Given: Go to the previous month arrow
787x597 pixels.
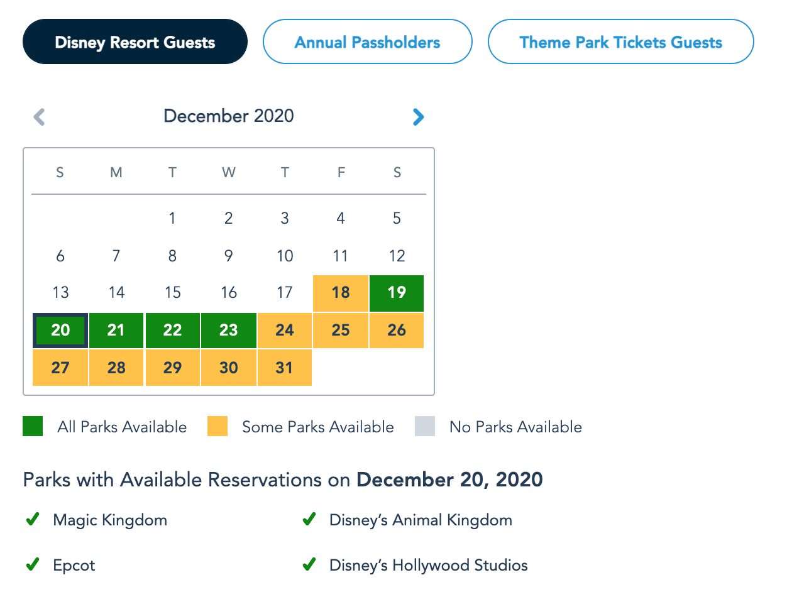Looking at the screenshot, I should pos(39,117).
